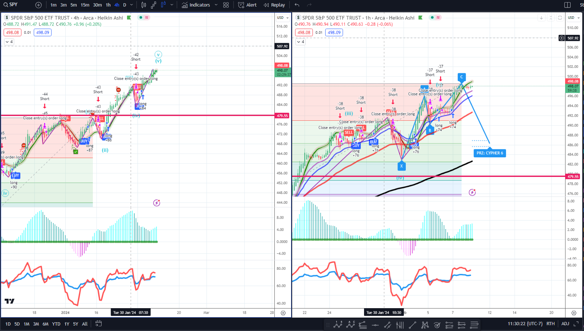
Task: Click the lightning events icon on left chart
Action: click(x=156, y=203)
